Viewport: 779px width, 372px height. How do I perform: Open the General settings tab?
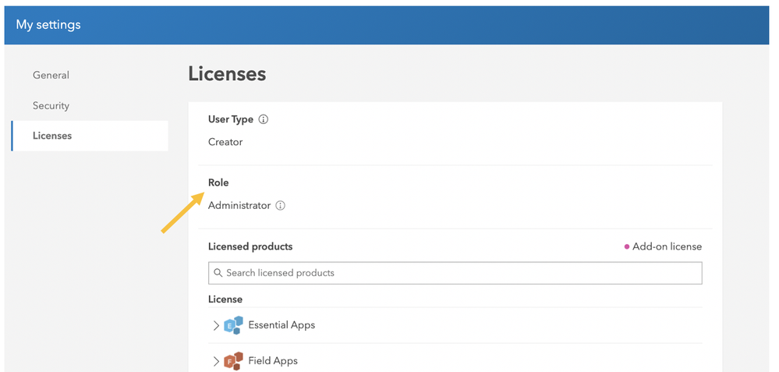51,76
